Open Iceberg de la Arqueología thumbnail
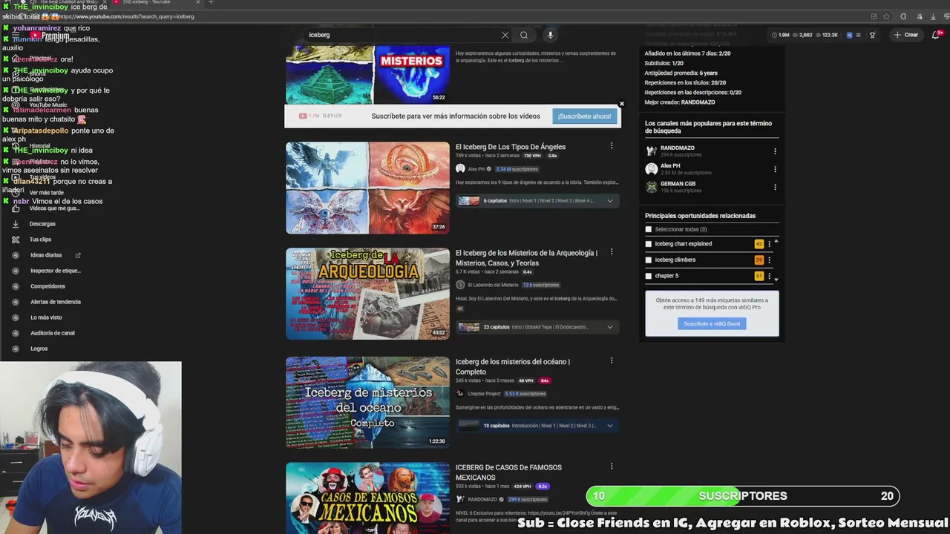This screenshot has width=950, height=534. [x=367, y=294]
